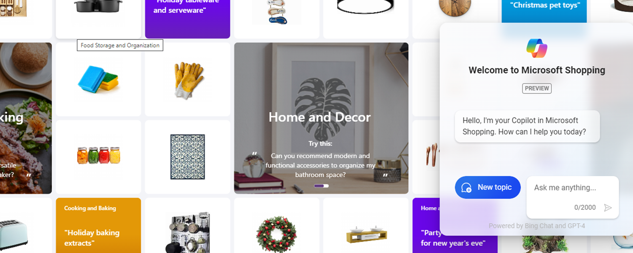
Task: Open the Home and Decor banner
Action: (x=321, y=118)
